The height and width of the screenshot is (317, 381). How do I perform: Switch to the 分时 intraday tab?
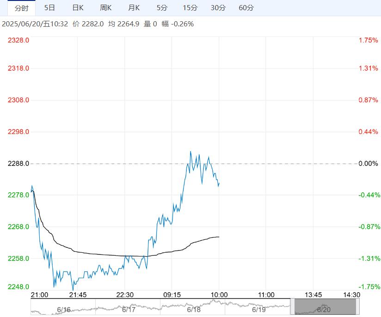[x=21, y=8]
